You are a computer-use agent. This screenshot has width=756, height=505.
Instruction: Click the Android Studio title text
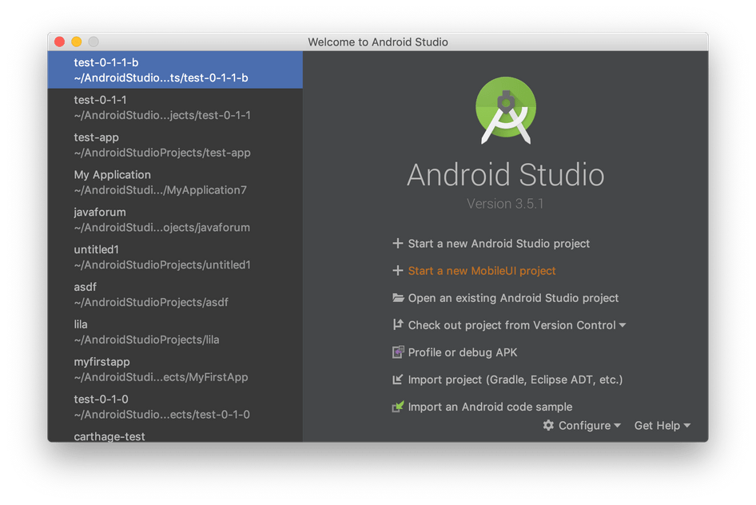coord(505,174)
